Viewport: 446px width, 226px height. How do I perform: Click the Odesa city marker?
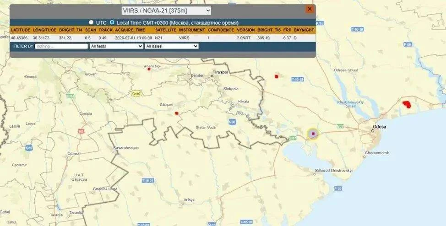[x=373, y=131]
